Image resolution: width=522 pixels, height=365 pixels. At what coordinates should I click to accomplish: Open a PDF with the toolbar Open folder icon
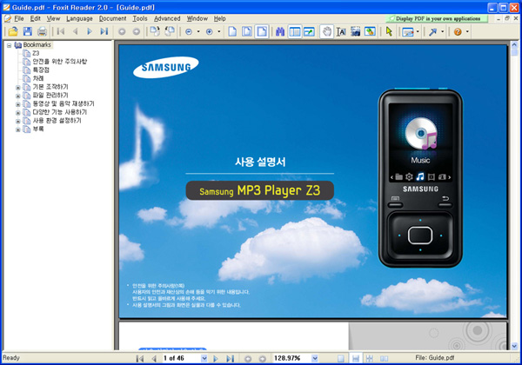point(13,31)
